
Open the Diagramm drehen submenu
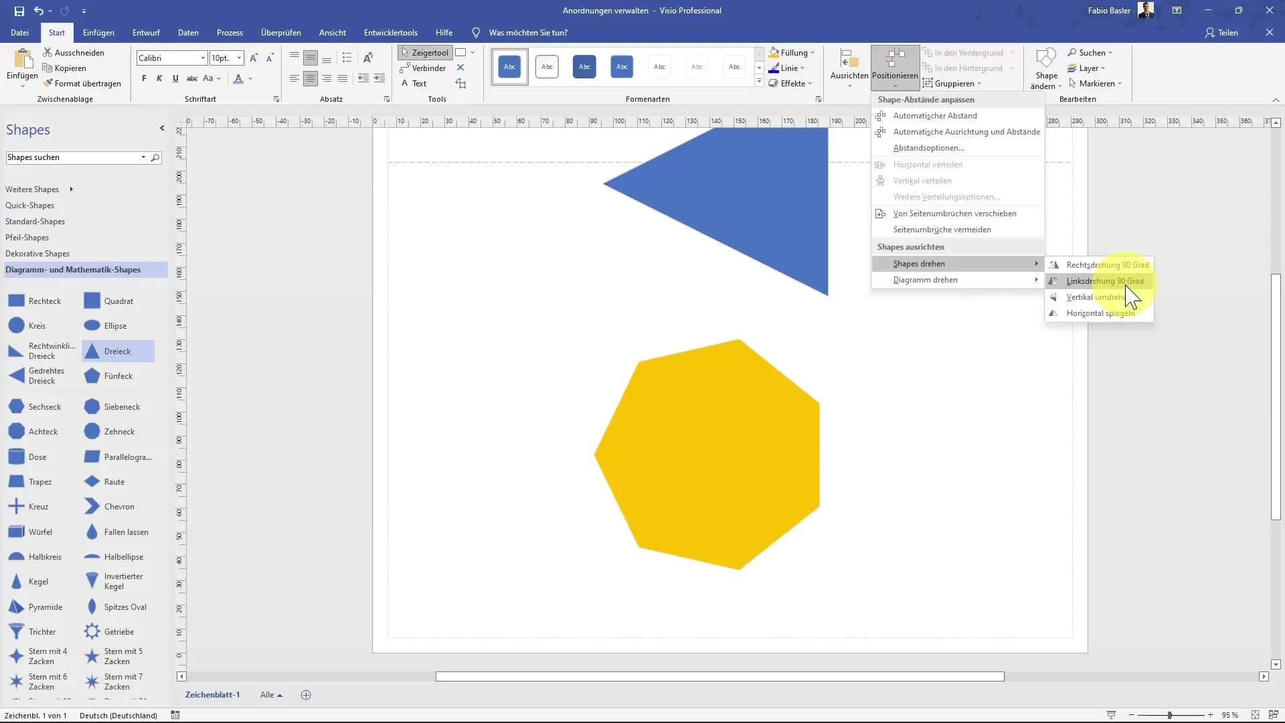[x=958, y=280]
